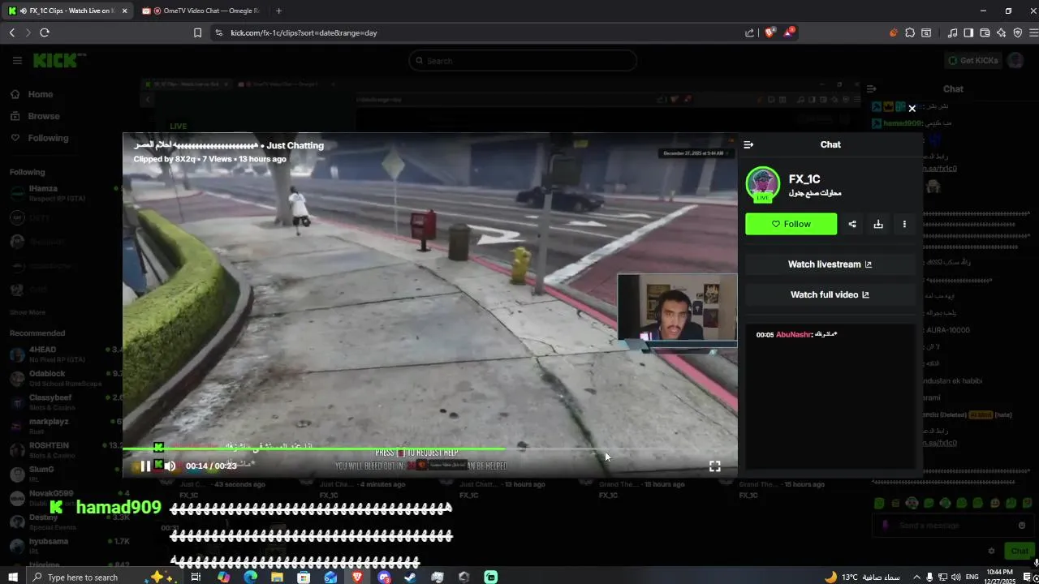Open Leo AI sparkle icon
Viewport: 1039px width, 584px height.
[1002, 32]
